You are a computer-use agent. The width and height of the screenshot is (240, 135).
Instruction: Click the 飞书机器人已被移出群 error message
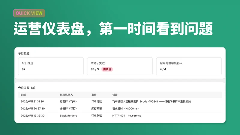151,101
